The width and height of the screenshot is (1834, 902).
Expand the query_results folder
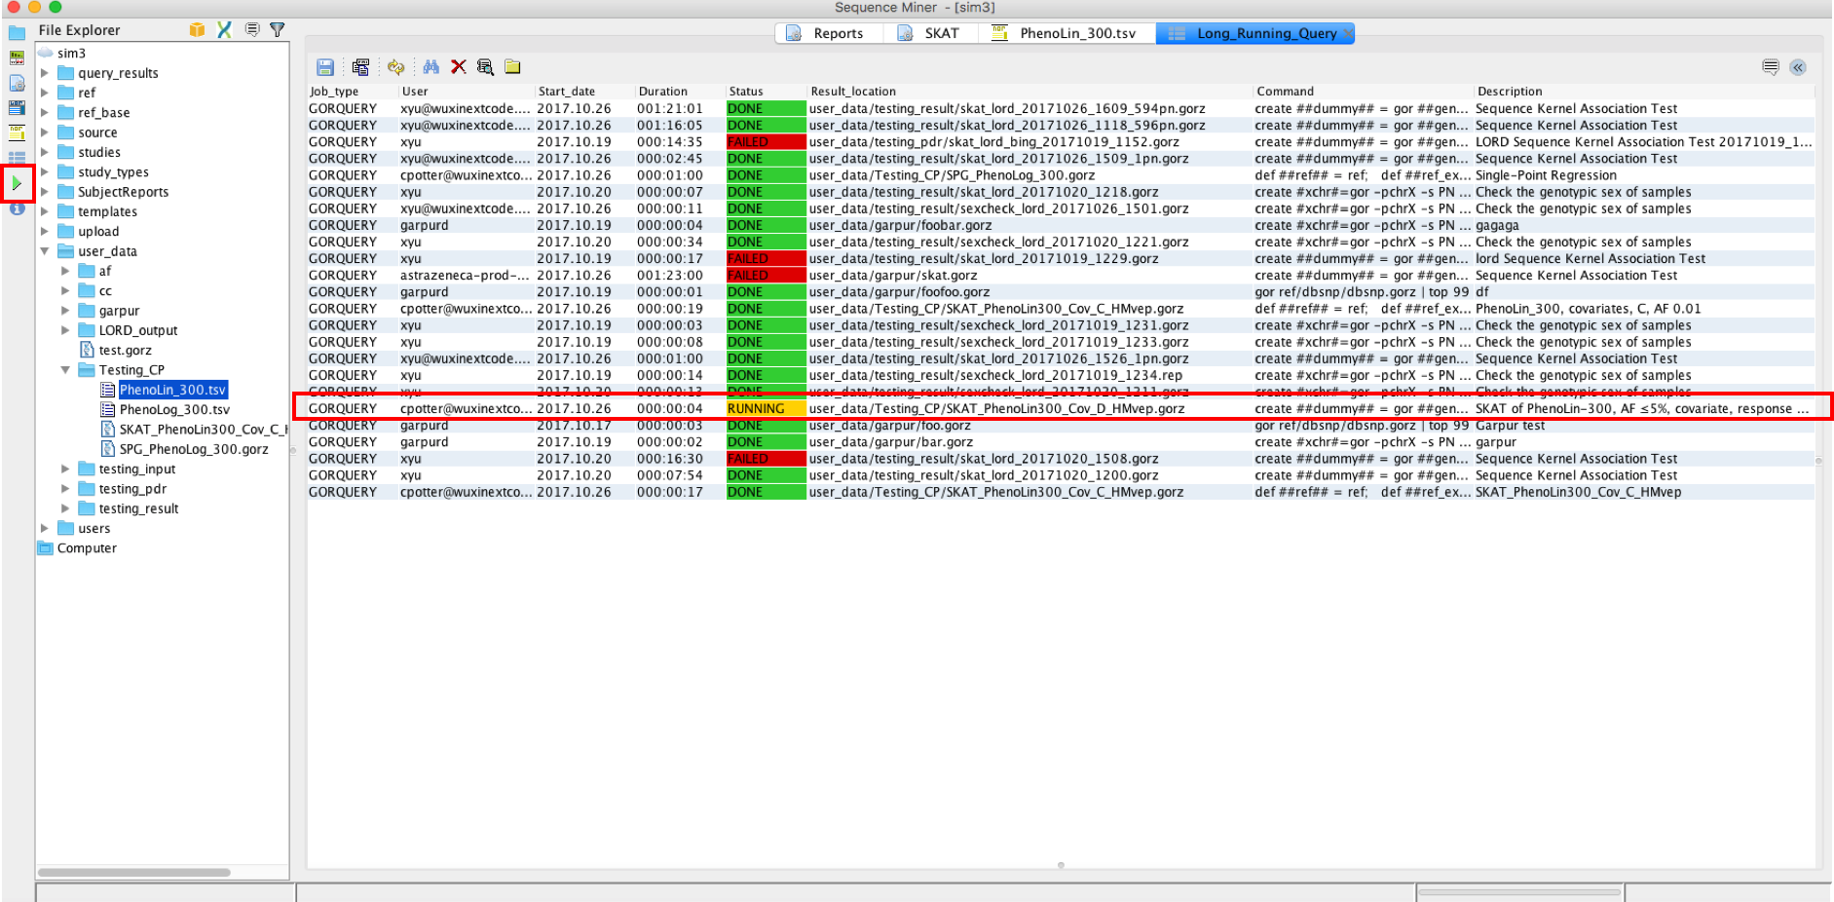44,73
